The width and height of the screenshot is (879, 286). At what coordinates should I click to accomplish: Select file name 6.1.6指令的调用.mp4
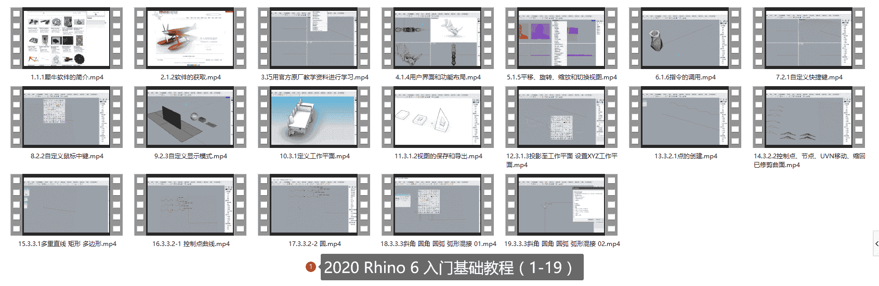click(x=686, y=77)
